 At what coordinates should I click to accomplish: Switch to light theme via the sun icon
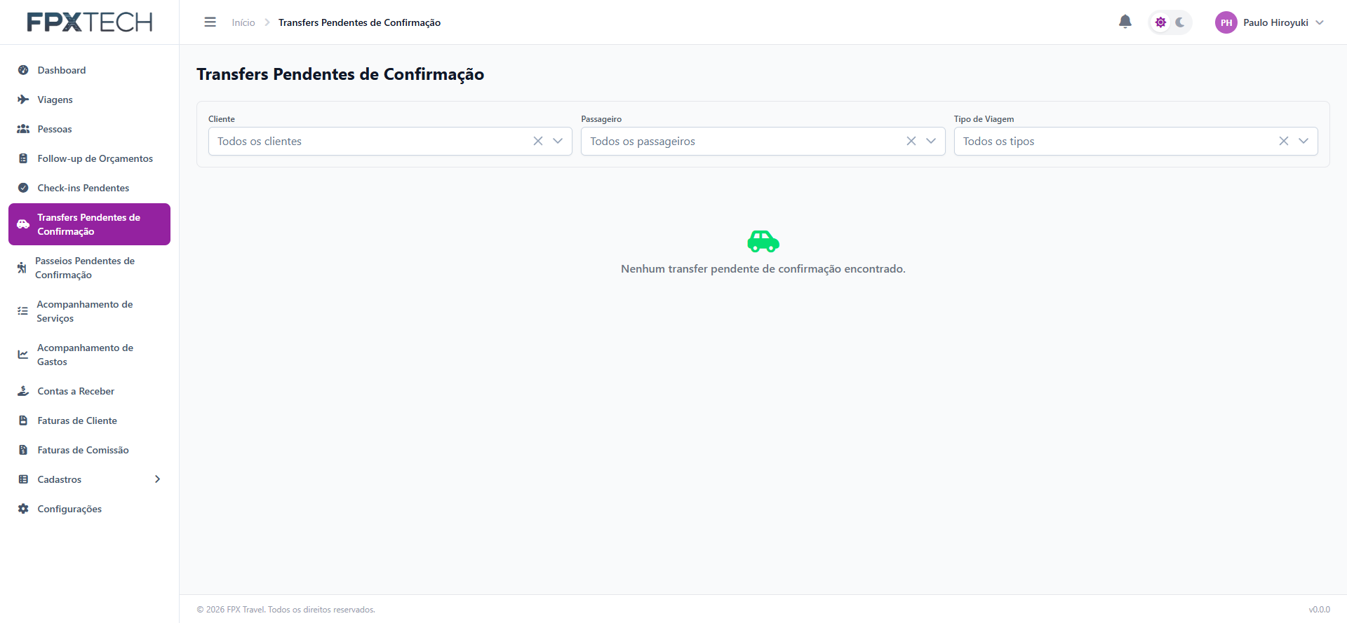tap(1160, 22)
